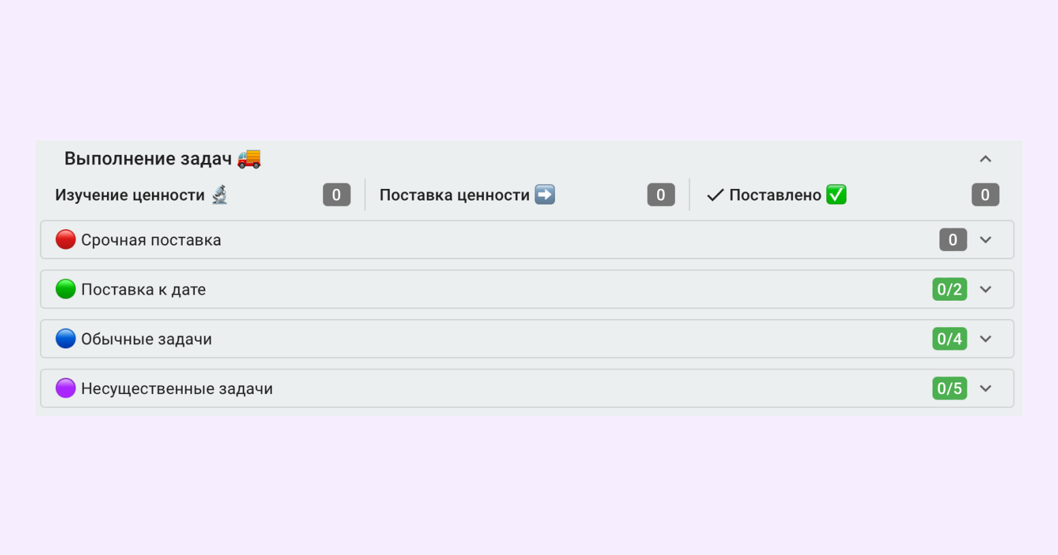Click the zero badge on Срочная поставка
Screen dimensions: 1058x555
pos(952,239)
